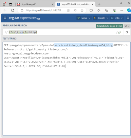Toggle split screen view

(91, 10)
